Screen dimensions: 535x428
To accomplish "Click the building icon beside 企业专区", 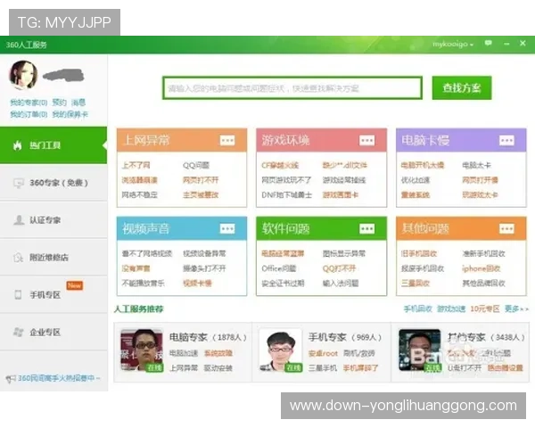I will (x=18, y=332).
